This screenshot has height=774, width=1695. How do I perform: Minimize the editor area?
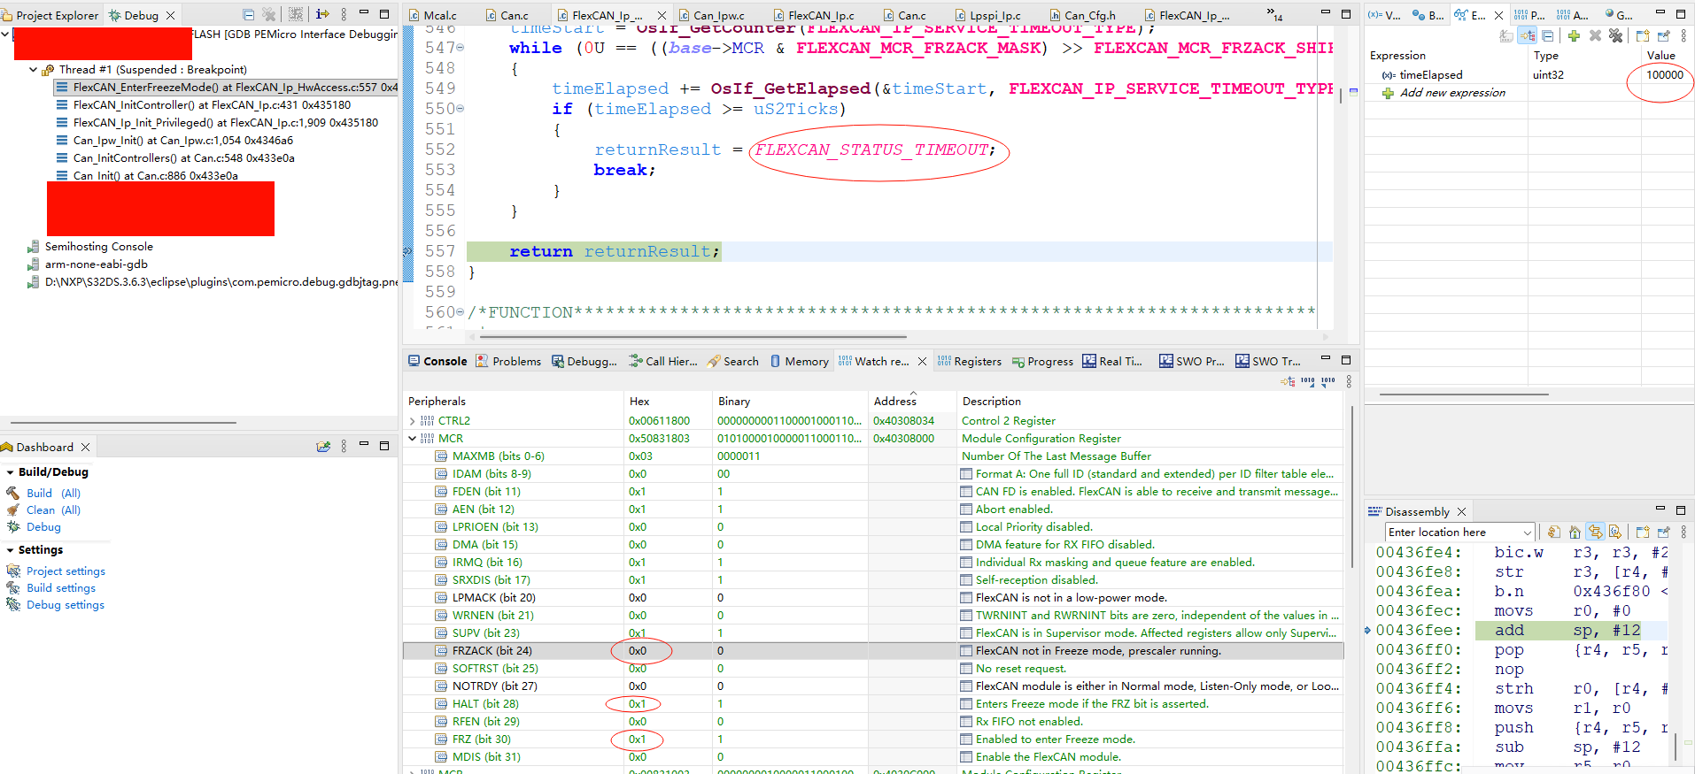pos(1326,13)
